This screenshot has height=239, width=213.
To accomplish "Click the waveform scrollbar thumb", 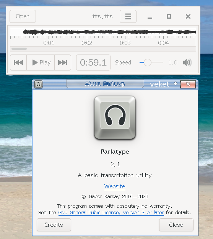I will tap(19, 49).
